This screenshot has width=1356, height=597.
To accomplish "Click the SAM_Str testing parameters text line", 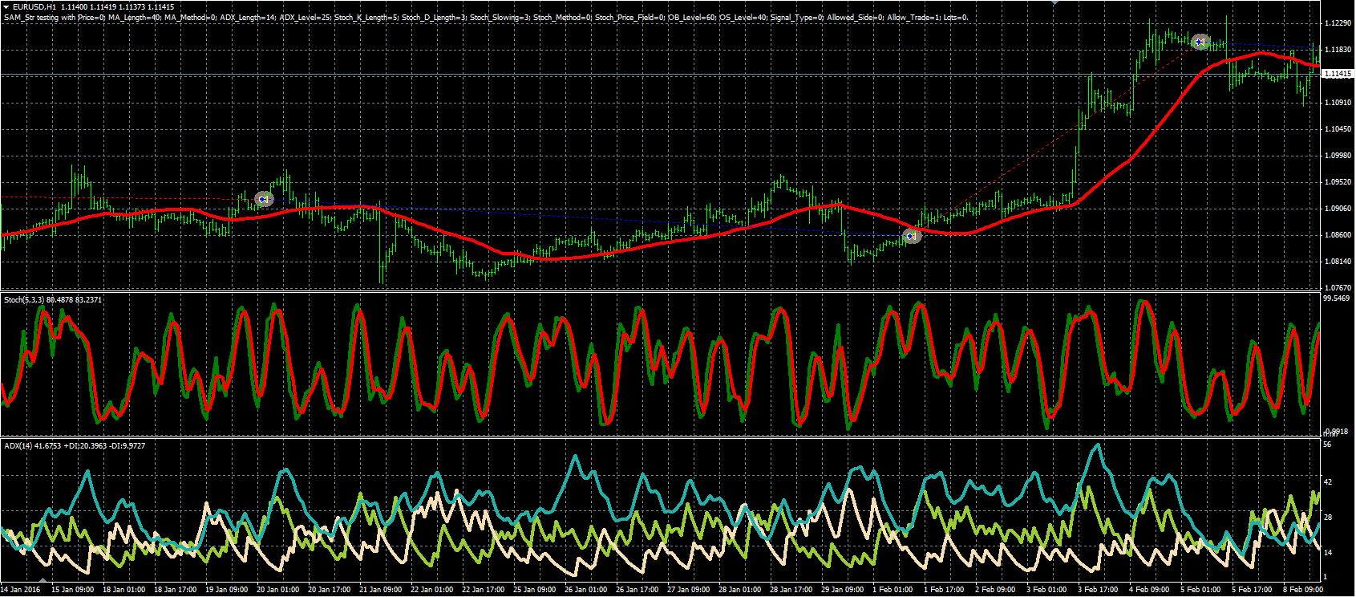I will [485, 18].
